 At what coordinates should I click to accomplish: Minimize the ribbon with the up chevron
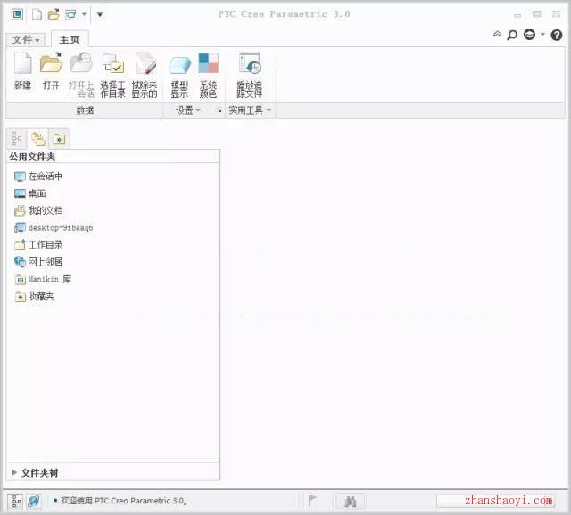(497, 34)
